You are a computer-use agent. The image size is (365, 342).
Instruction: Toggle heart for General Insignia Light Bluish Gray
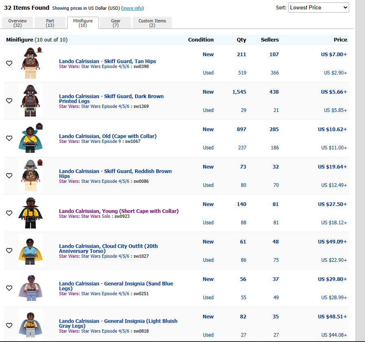(x=9, y=325)
